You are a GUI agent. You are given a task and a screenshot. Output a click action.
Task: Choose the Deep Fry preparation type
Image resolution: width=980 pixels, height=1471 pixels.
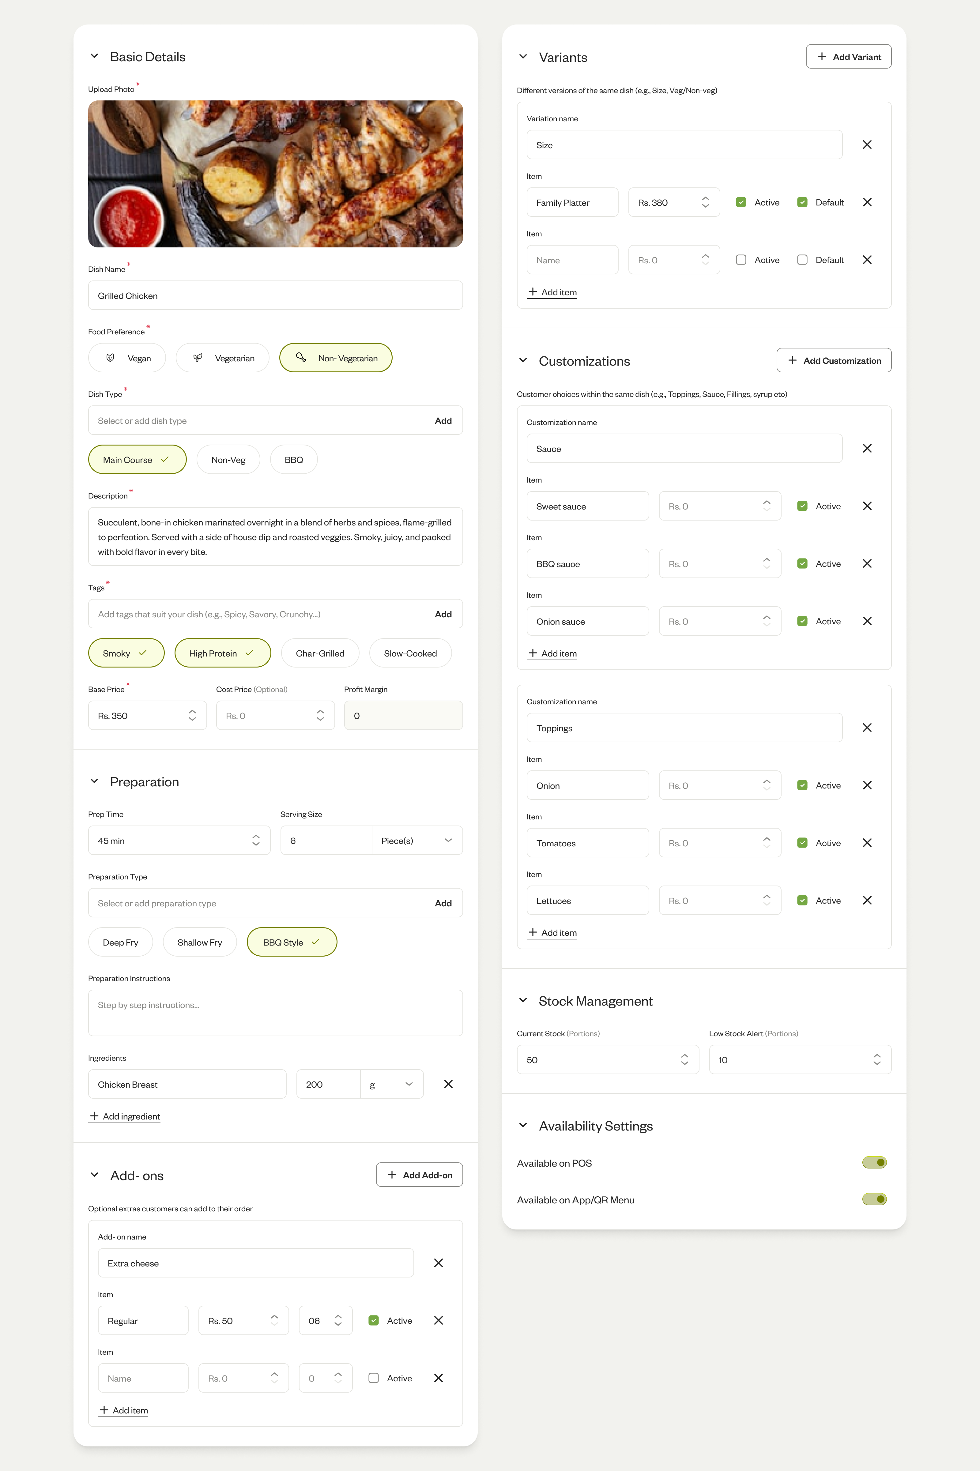[121, 942]
